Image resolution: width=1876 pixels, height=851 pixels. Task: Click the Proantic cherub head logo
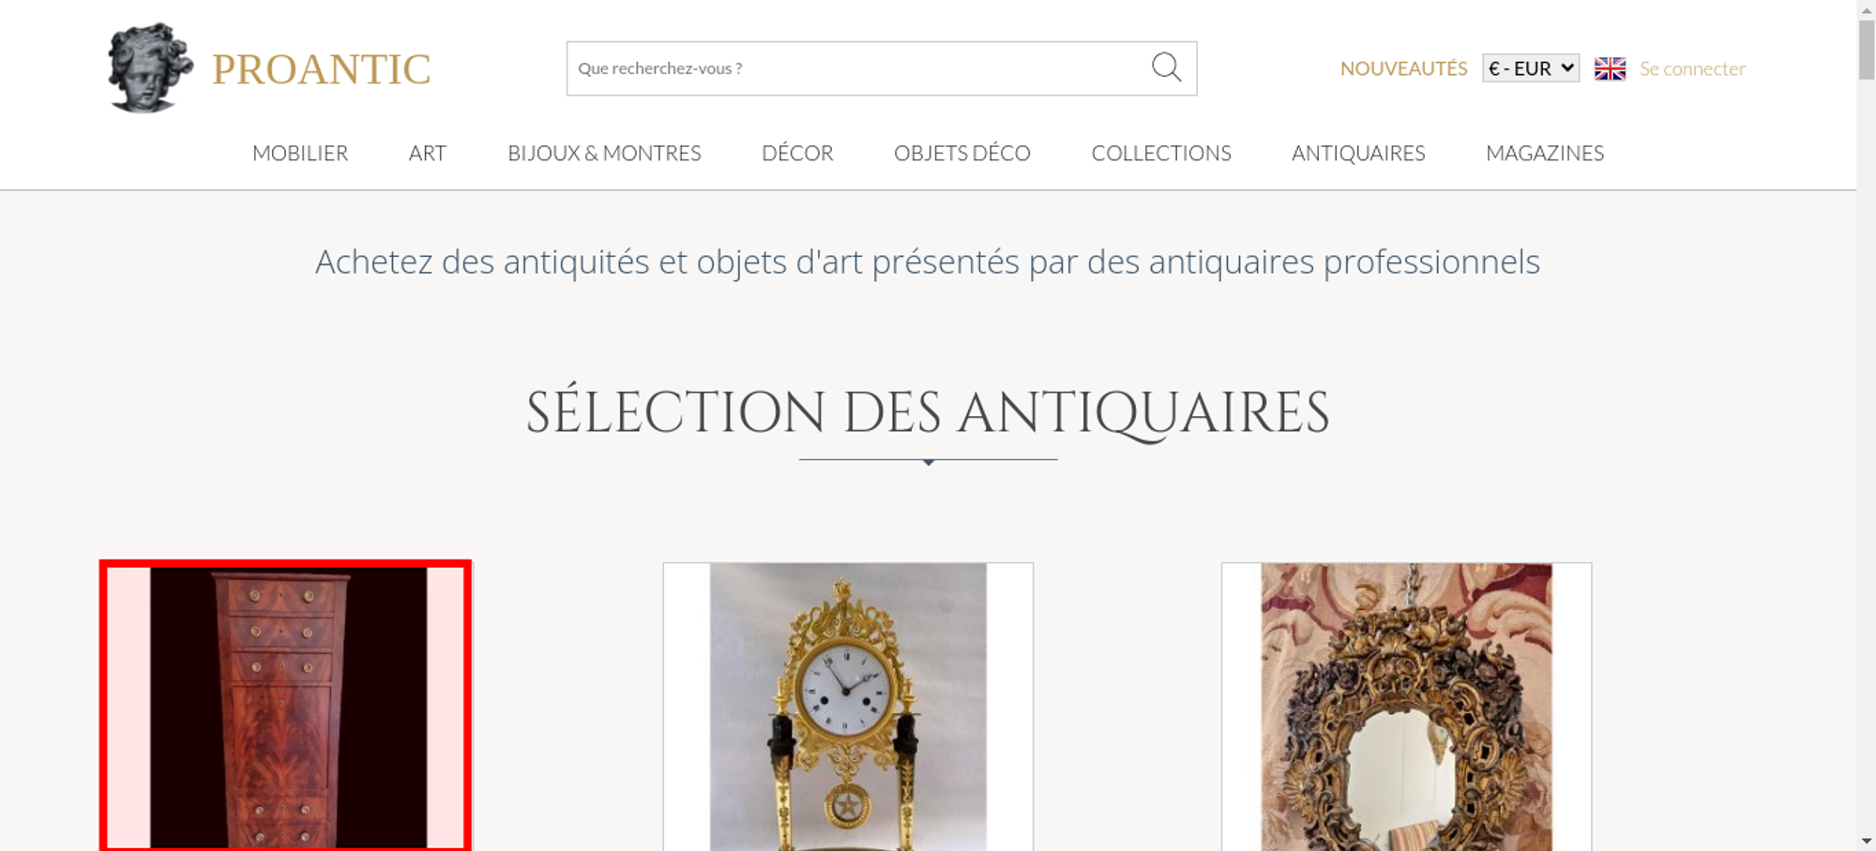(x=150, y=68)
